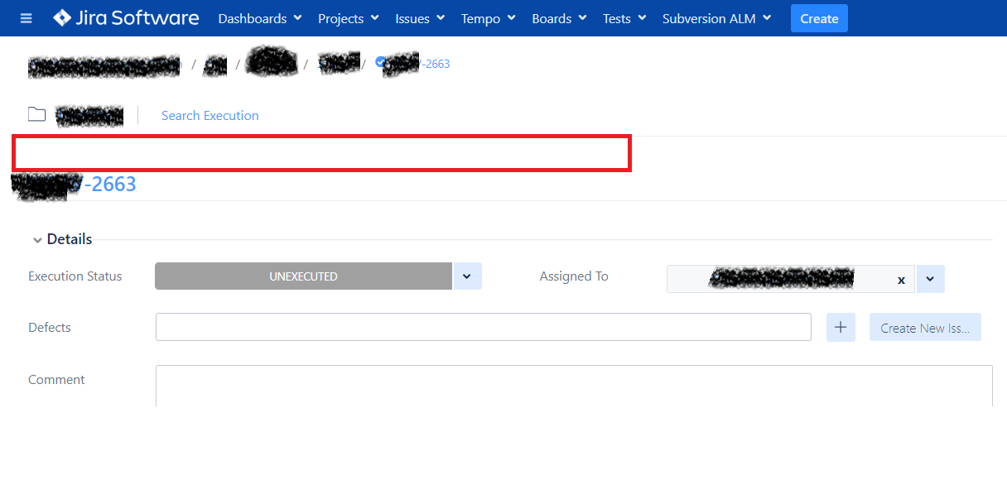Click the blue checkmark issue-type icon in breadcrumb
The image size is (1007, 485).
coord(380,61)
